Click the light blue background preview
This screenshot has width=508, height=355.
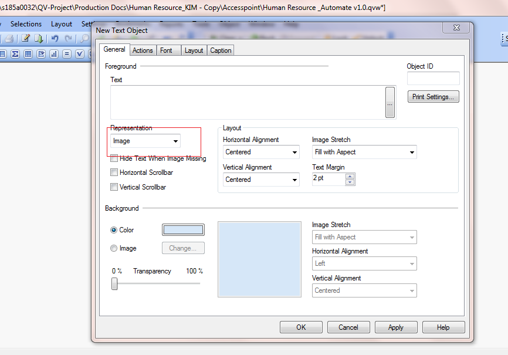point(259,259)
